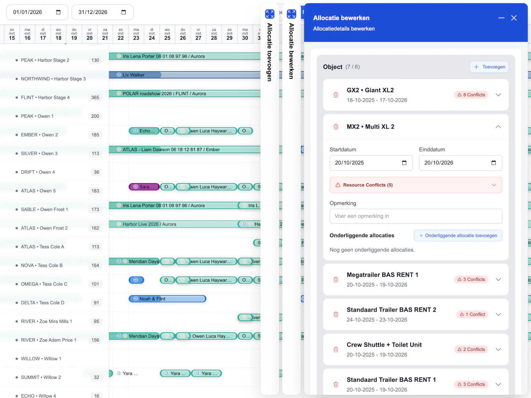
Task: Delete the MX2 Multi XL 2 object
Action: coord(336,127)
